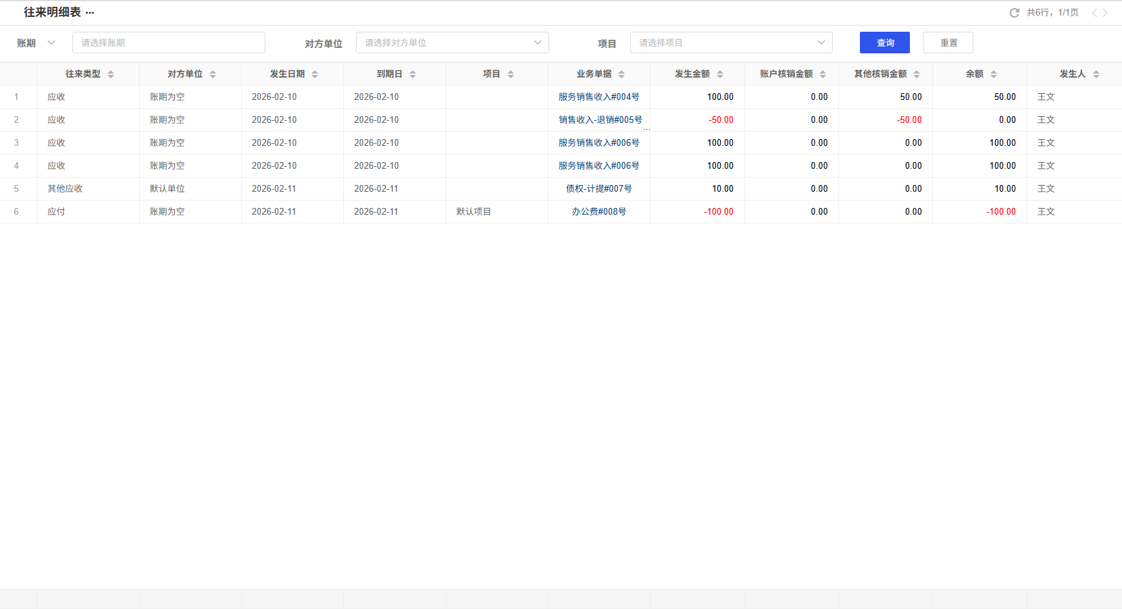Open the 服务销售收入#004号 document link

point(598,97)
